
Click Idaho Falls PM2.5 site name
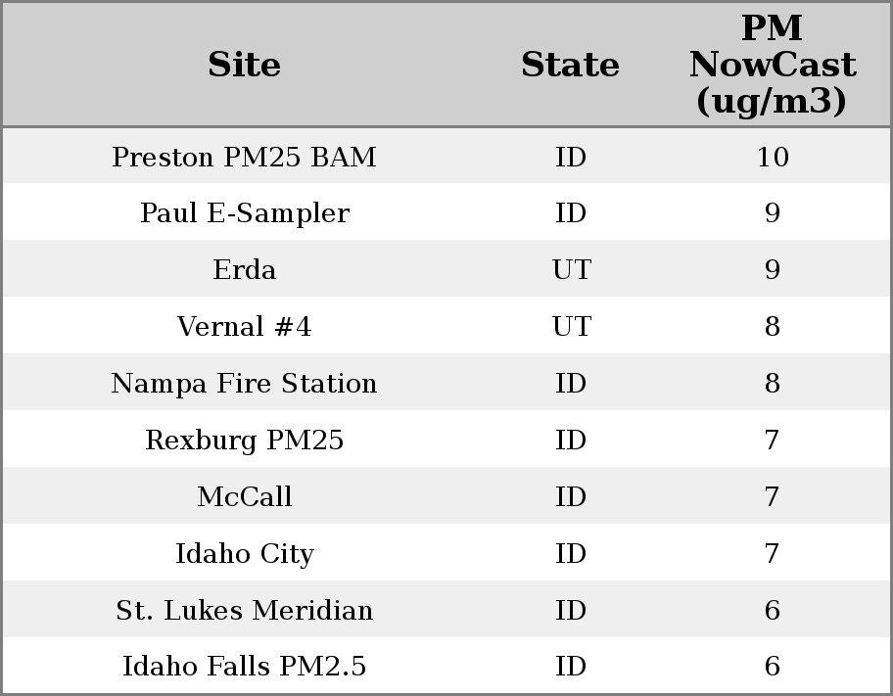(x=244, y=667)
